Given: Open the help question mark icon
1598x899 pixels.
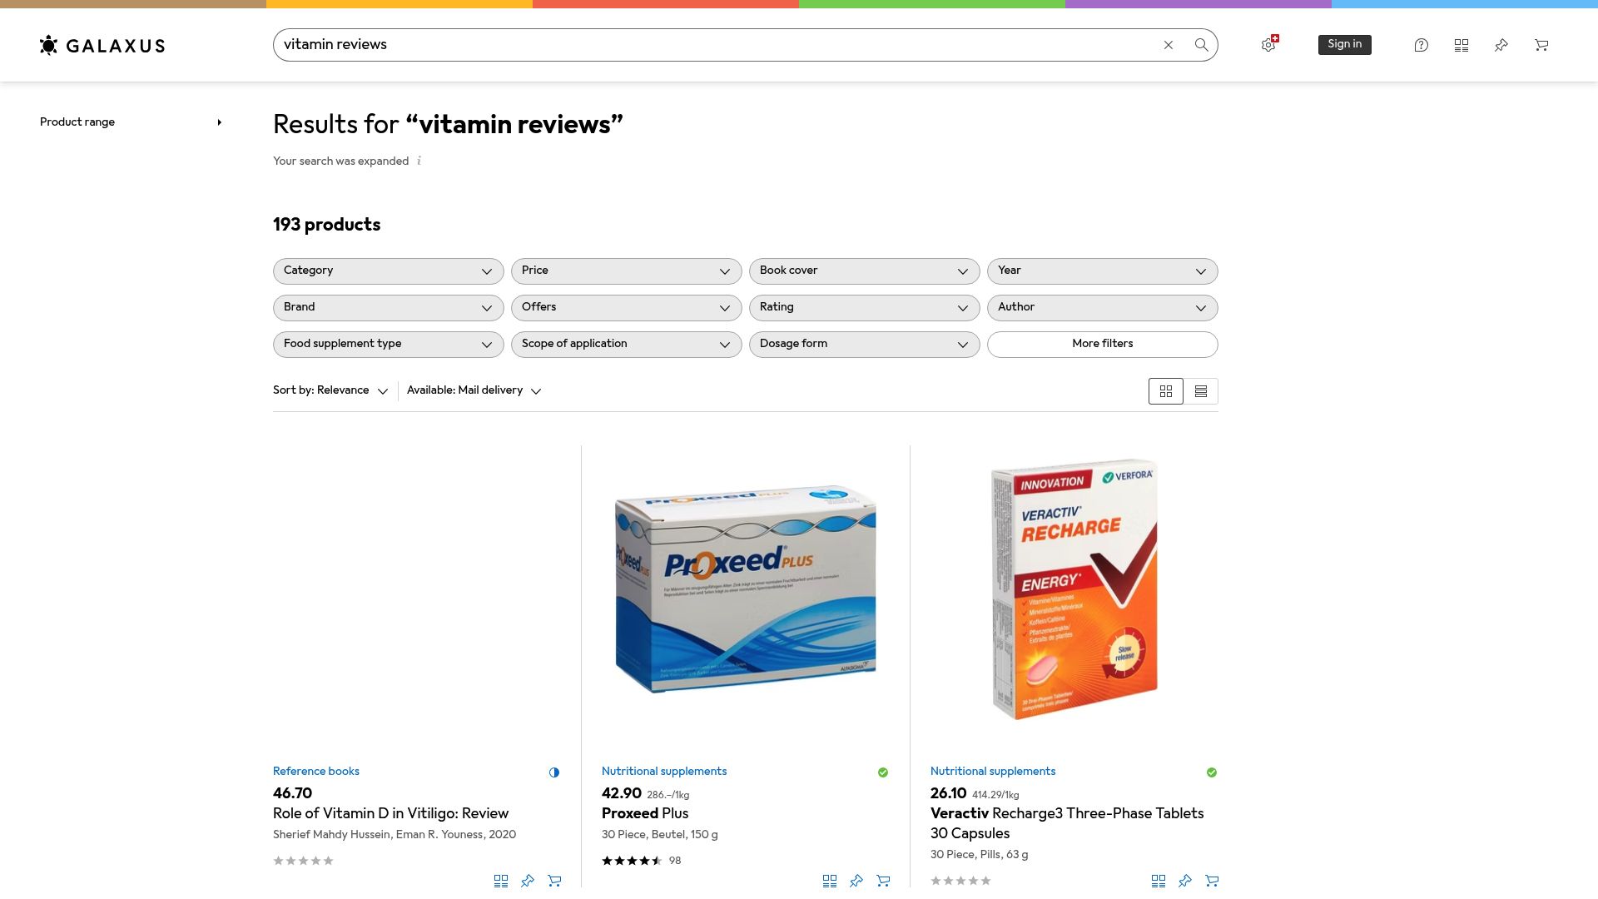Looking at the screenshot, I should tap(1421, 45).
